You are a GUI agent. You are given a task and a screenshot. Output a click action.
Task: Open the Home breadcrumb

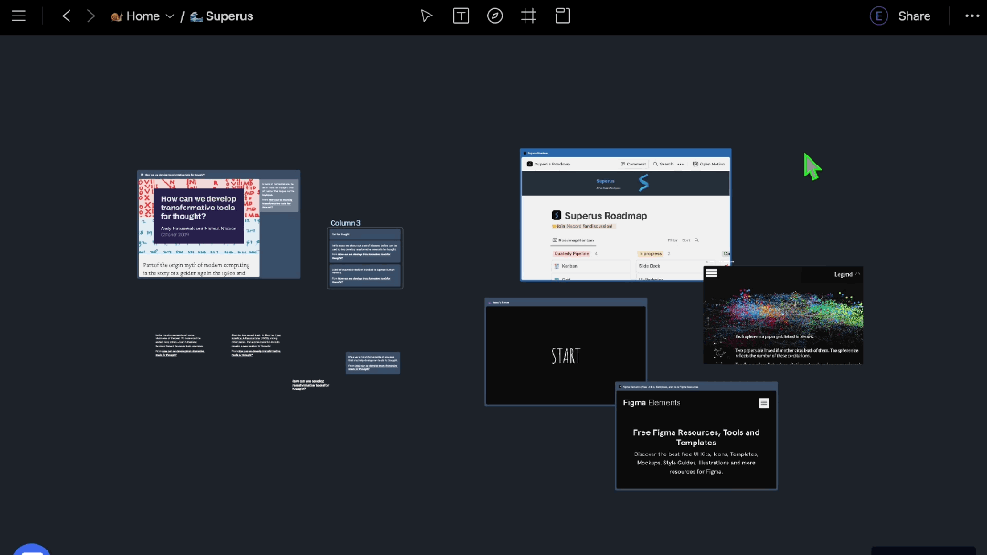coord(136,16)
